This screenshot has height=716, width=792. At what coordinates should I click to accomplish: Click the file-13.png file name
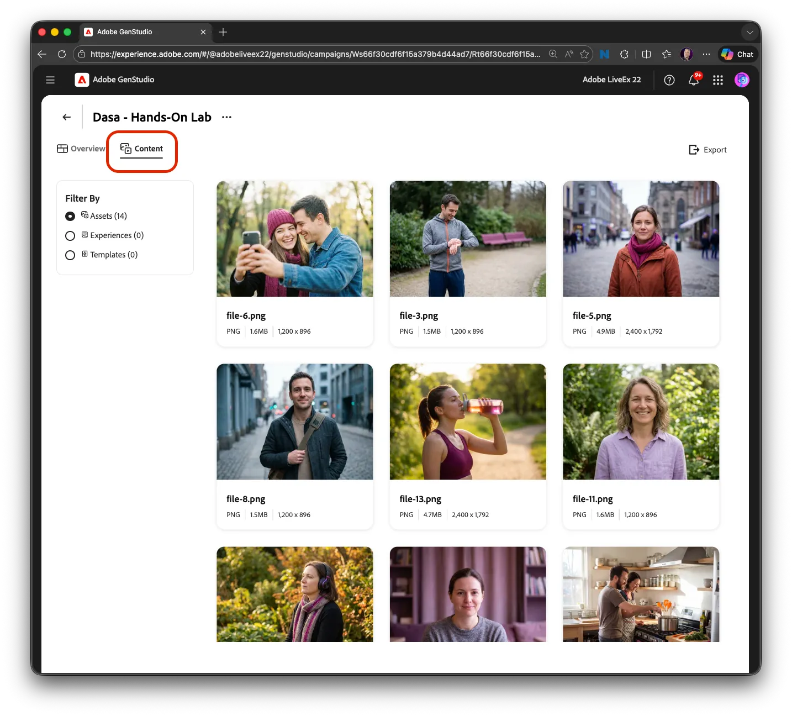[420, 499]
